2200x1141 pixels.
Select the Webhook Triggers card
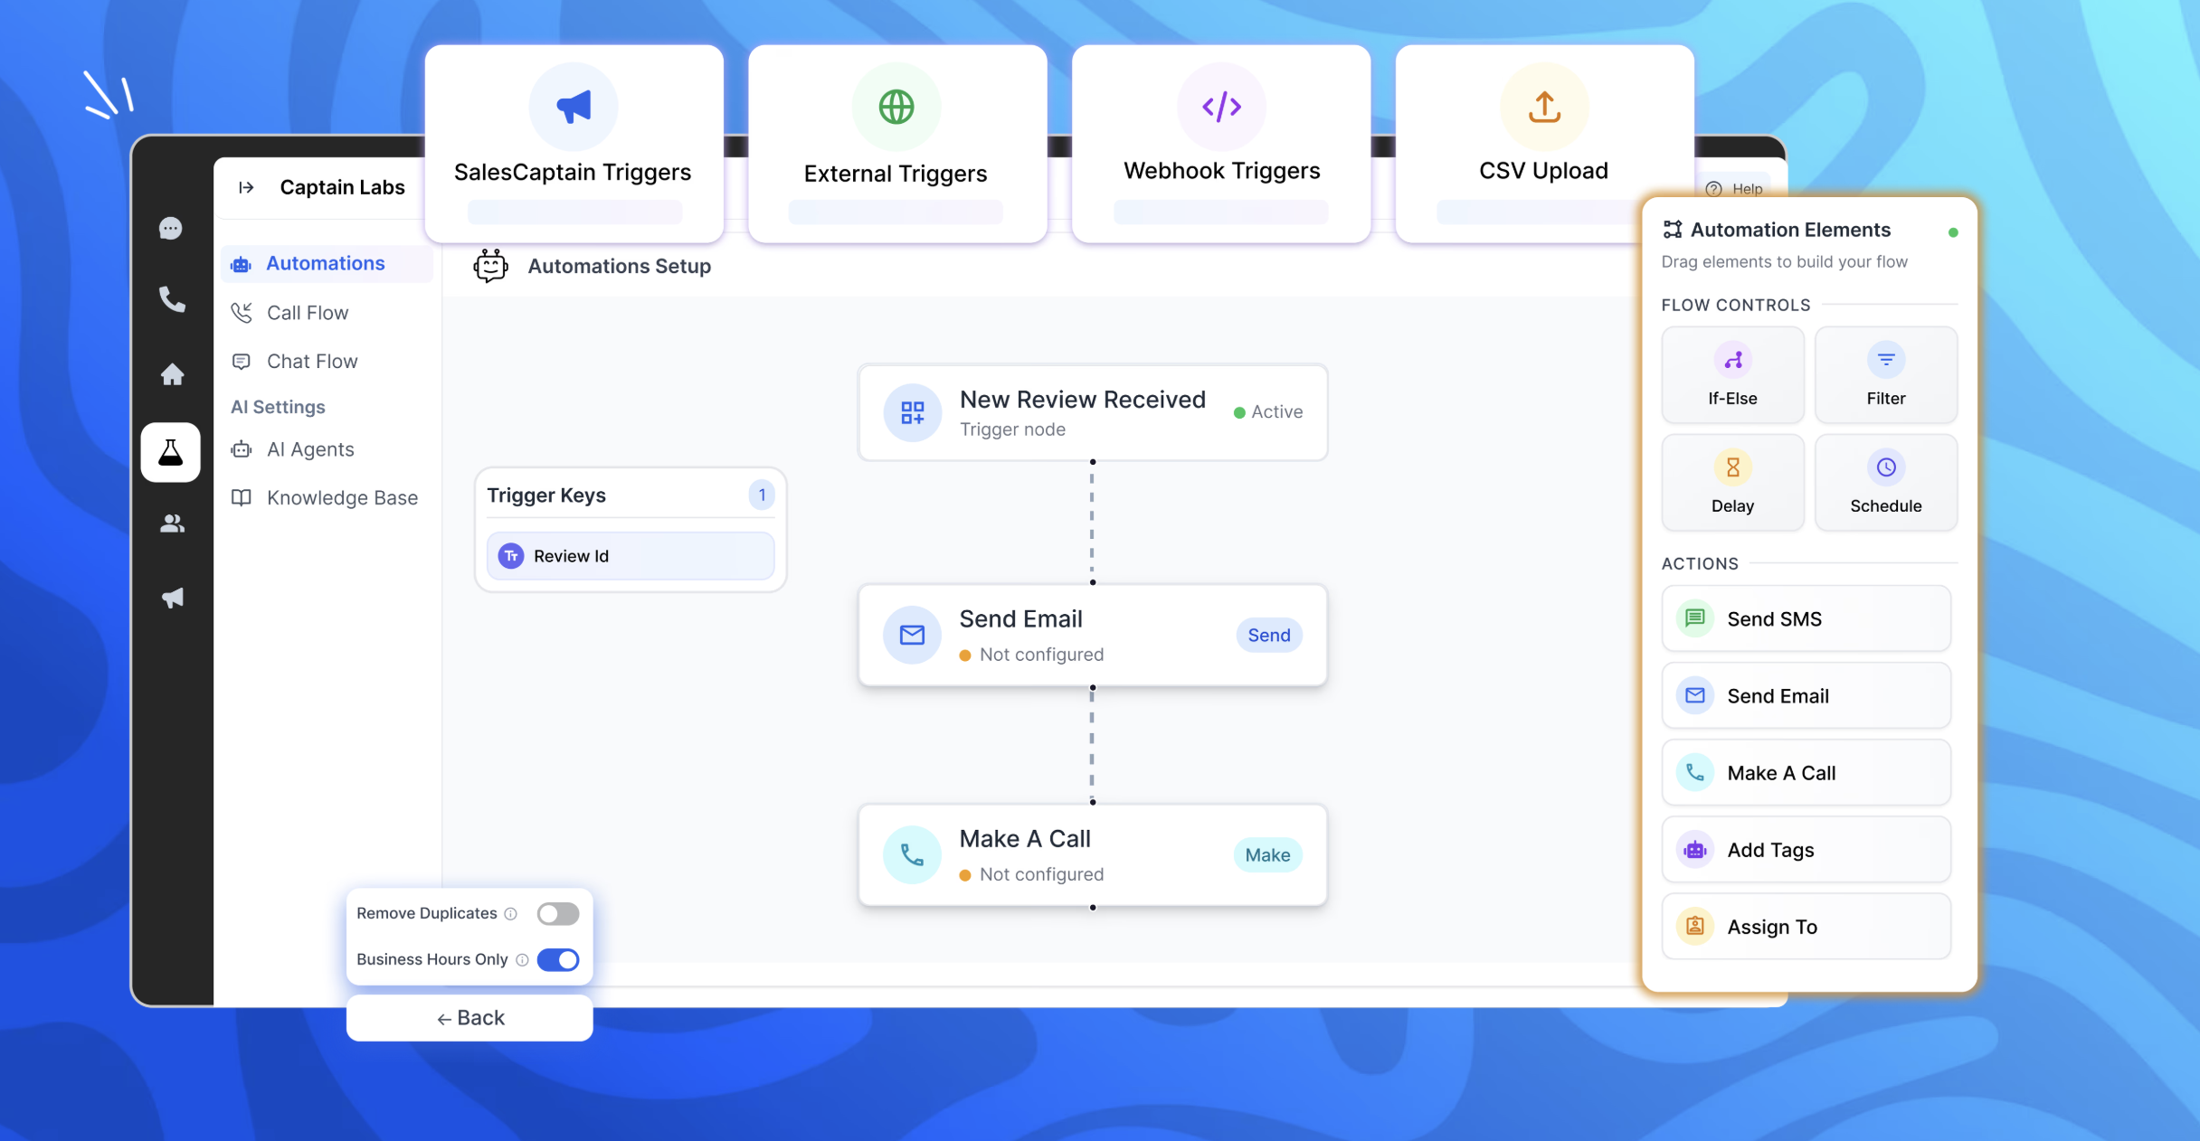click(x=1220, y=145)
